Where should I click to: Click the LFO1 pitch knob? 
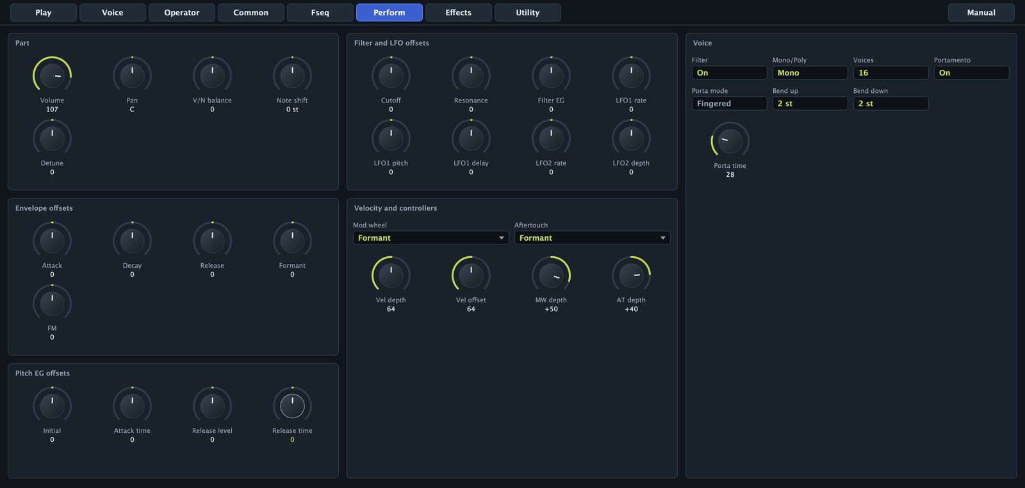click(391, 138)
